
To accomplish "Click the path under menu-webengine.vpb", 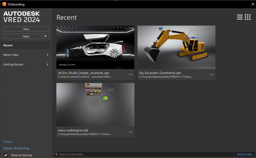I will 84,134.
